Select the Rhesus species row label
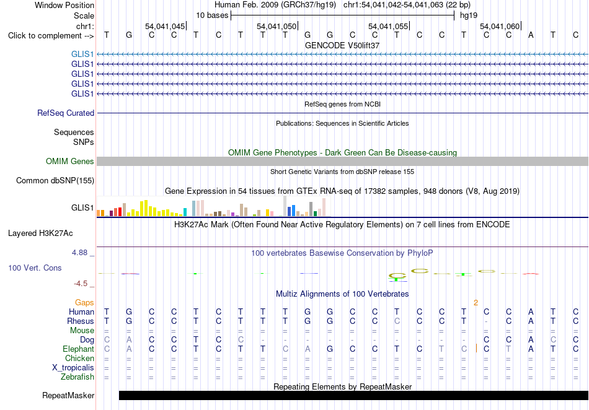 tap(81, 321)
